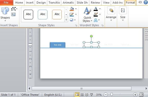The height and width of the screenshot is (97, 148).
Task: Click the zoom slider handle
Action: click(x=112, y=94)
